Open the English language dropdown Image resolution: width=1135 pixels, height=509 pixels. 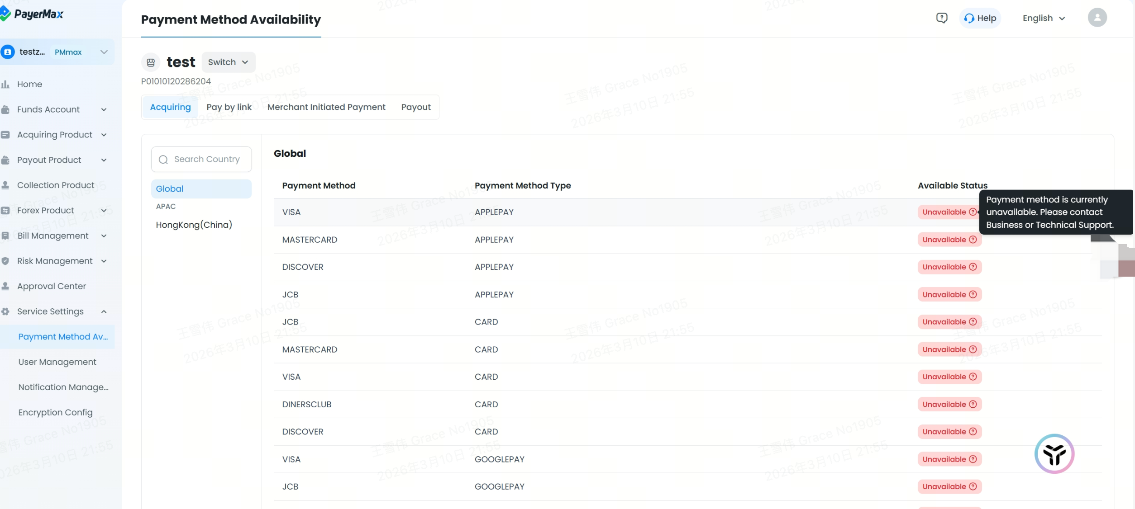(x=1044, y=18)
